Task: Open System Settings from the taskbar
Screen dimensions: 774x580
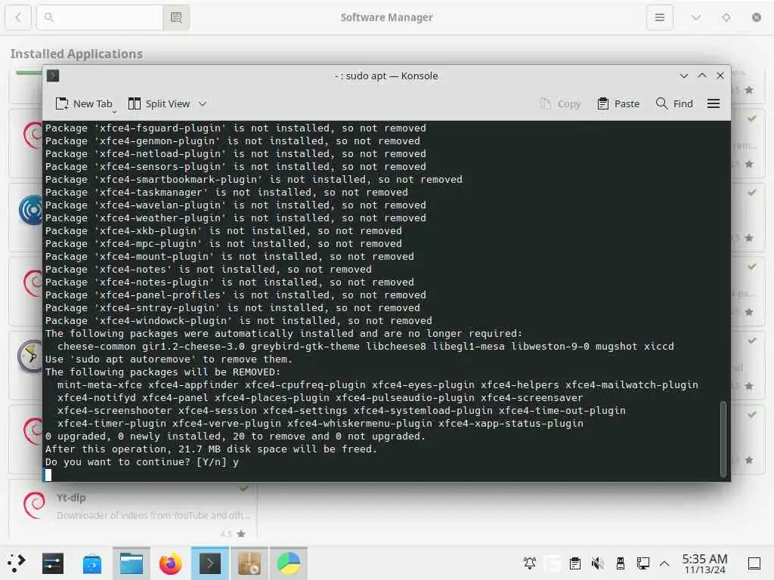Action: coord(53,563)
